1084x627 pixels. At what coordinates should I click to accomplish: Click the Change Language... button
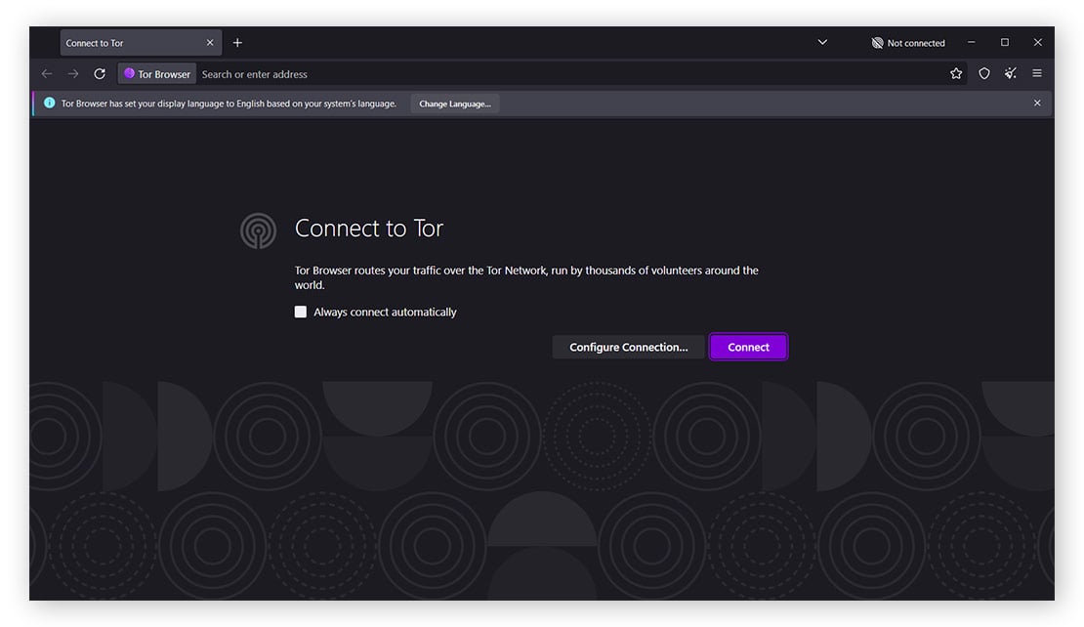(x=454, y=104)
